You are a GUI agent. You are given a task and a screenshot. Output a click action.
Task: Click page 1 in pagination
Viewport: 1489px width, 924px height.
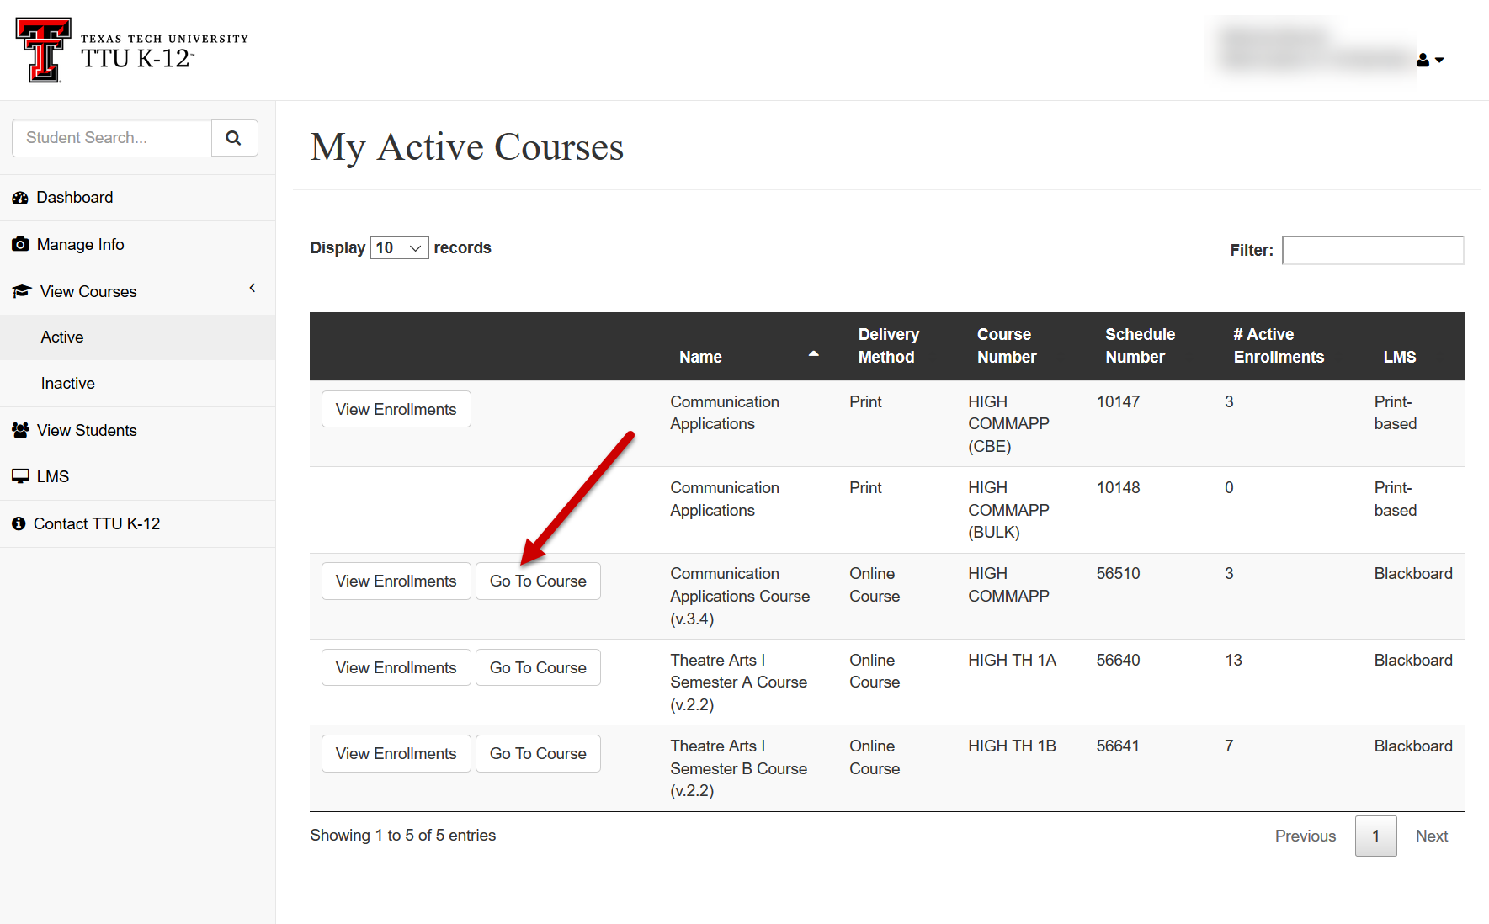(x=1375, y=836)
